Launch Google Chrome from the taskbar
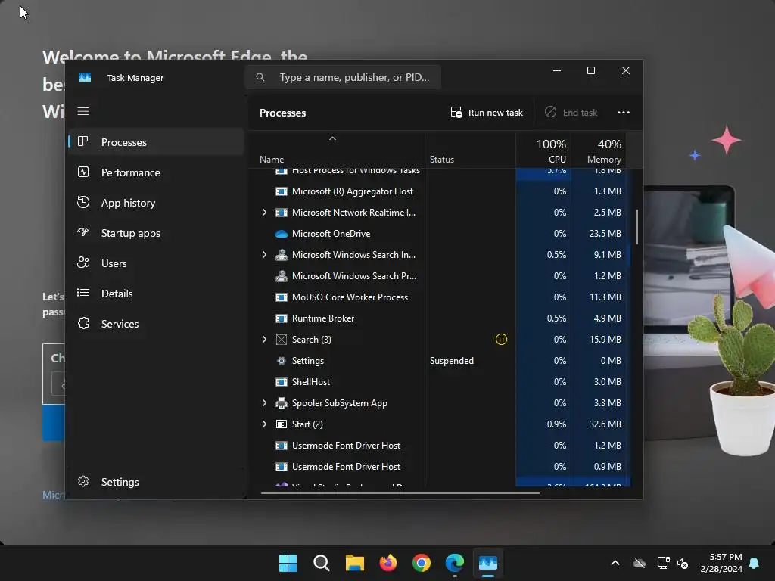 tap(421, 563)
